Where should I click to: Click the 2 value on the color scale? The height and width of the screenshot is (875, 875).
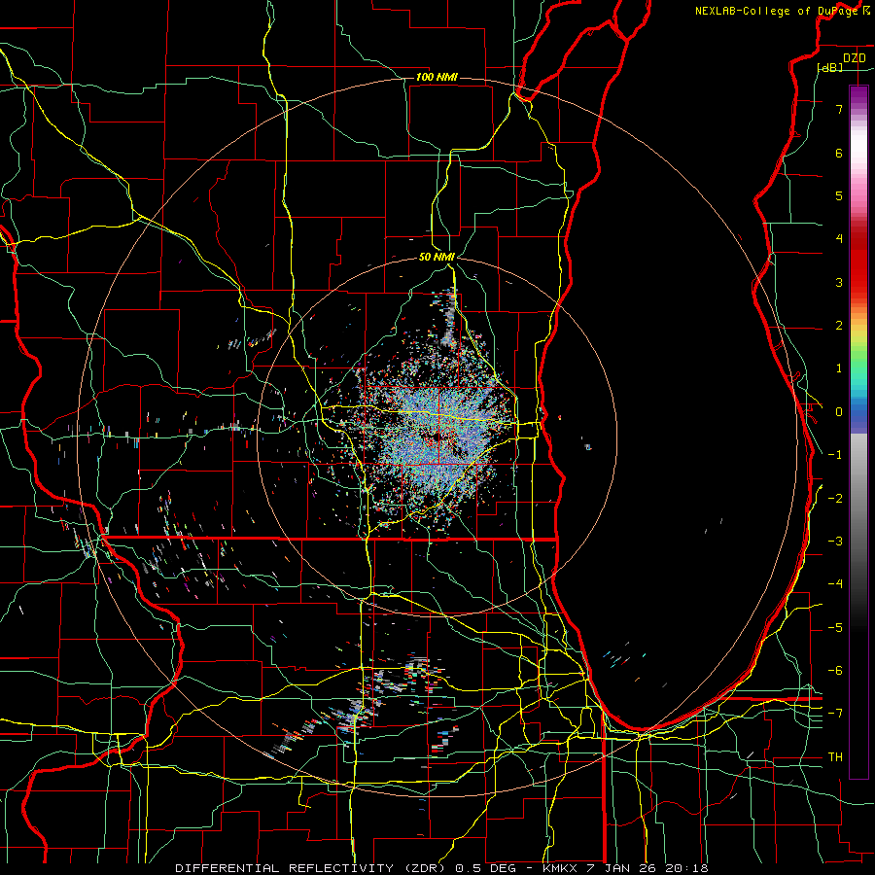(x=839, y=326)
